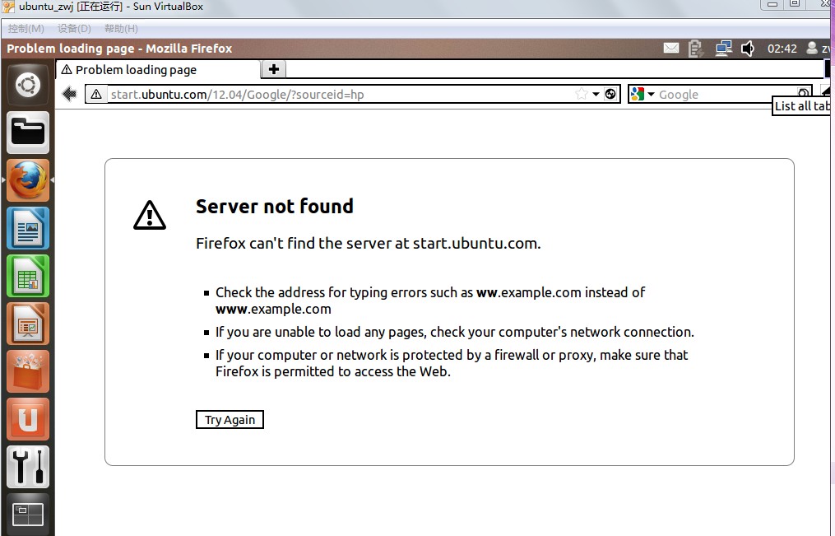Show URL history dropdown arrow

(x=596, y=95)
